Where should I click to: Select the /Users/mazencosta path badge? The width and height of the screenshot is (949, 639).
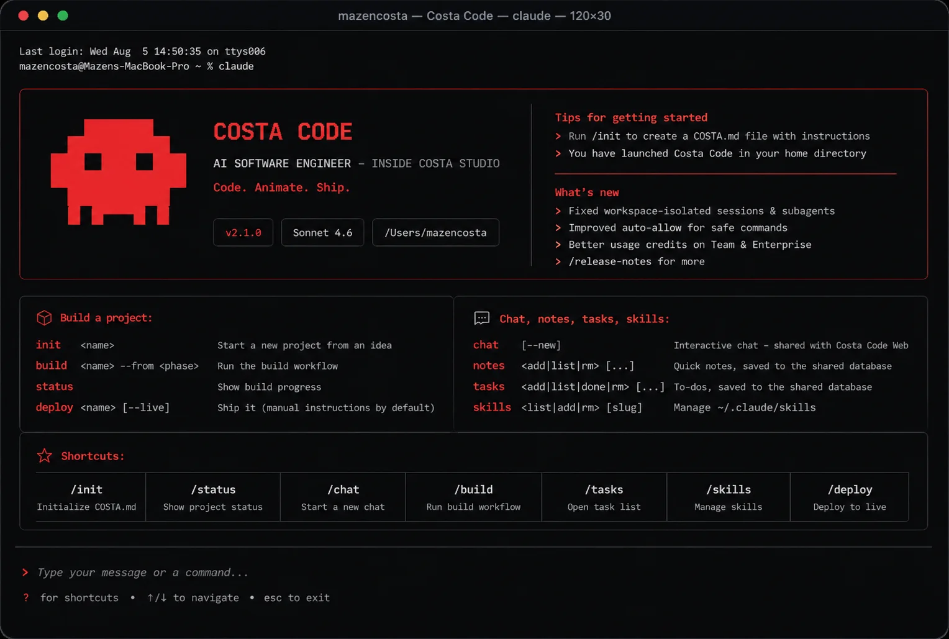435,233
